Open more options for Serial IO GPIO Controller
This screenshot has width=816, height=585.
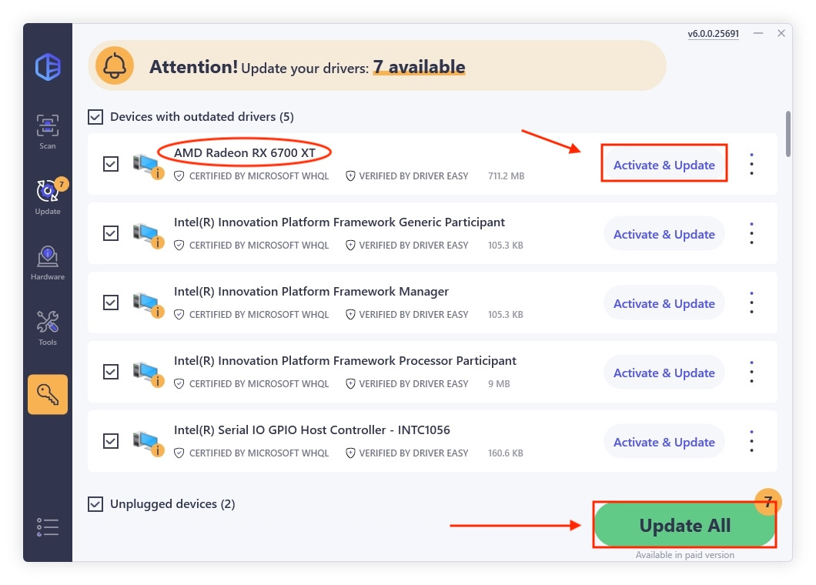pyautogui.click(x=751, y=441)
